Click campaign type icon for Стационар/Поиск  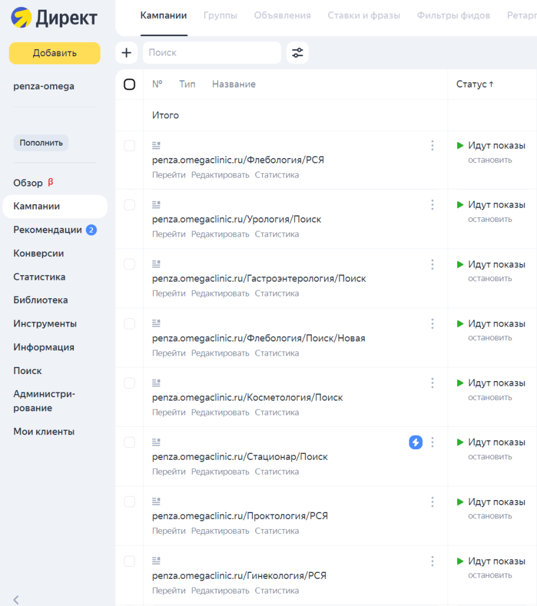[x=156, y=441]
